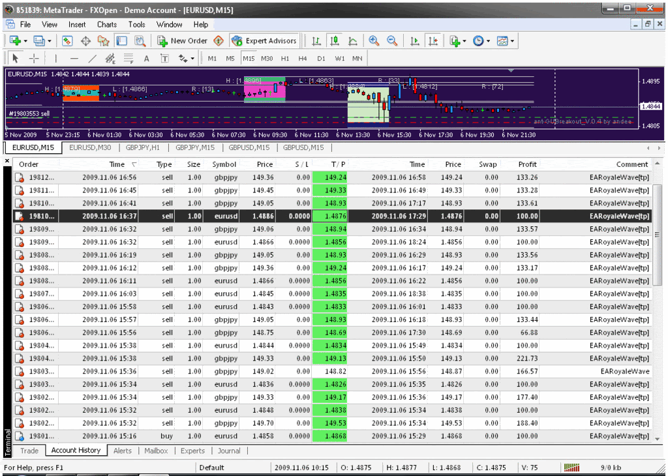Set timeframe to H4
This screenshot has width=668, height=476.
303,58
